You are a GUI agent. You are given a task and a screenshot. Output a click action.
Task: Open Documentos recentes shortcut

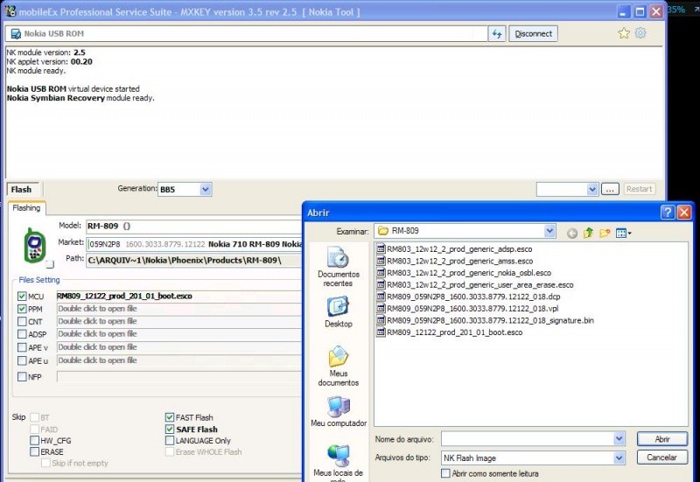pyautogui.click(x=339, y=267)
